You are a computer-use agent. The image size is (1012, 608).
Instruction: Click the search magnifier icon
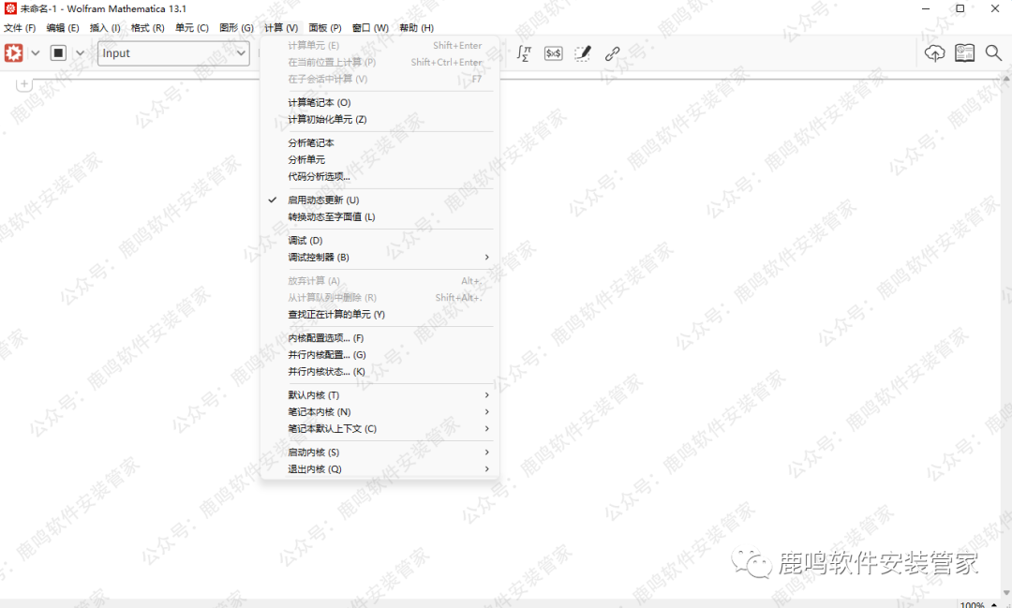(x=993, y=53)
